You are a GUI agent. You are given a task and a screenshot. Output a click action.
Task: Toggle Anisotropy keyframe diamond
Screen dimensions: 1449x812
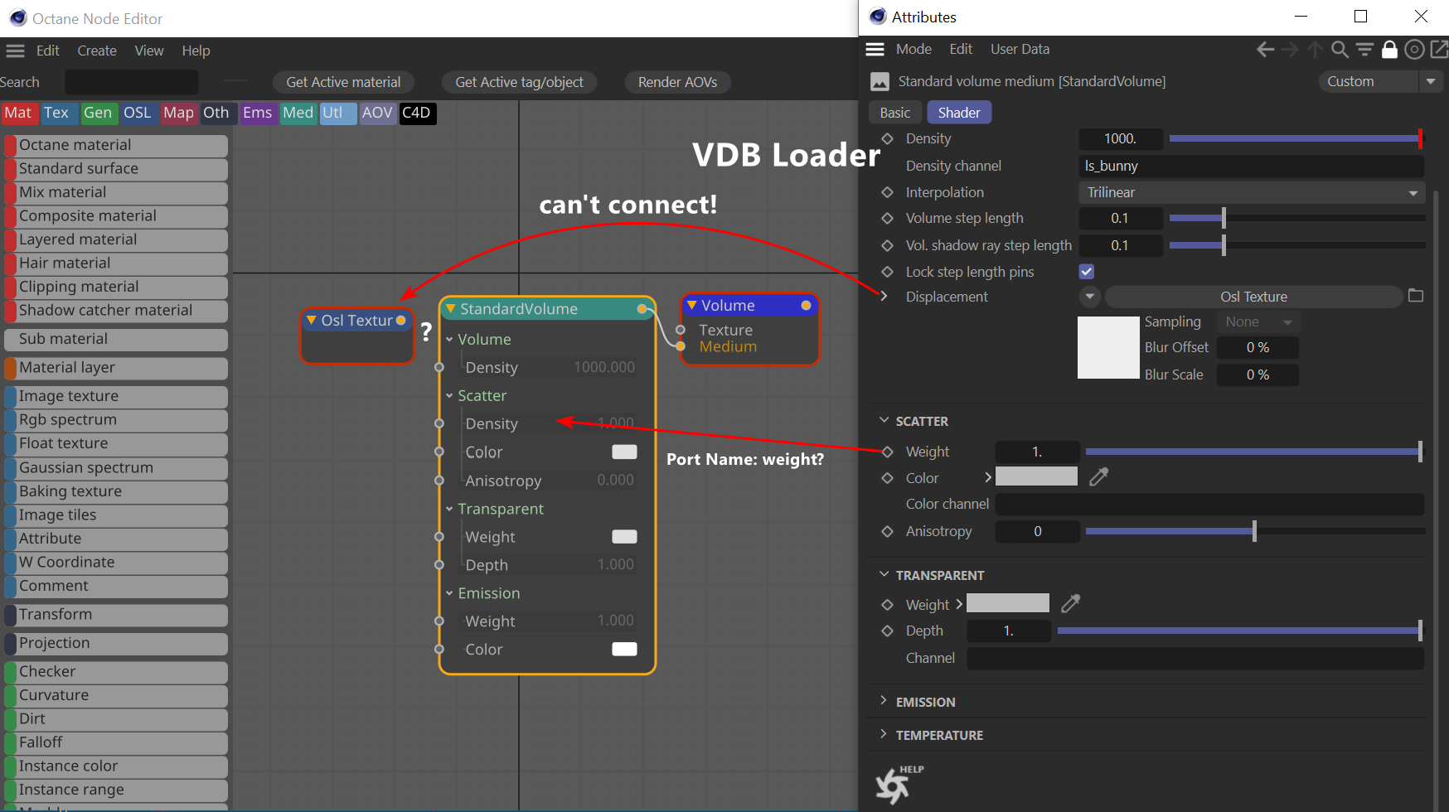(x=887, y=531)
